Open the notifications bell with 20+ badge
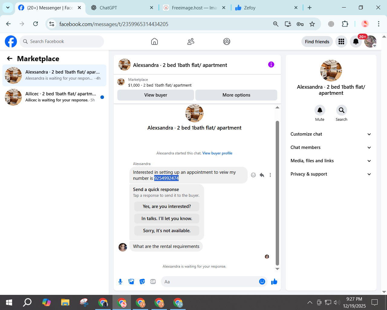 (x=356, y=41)
